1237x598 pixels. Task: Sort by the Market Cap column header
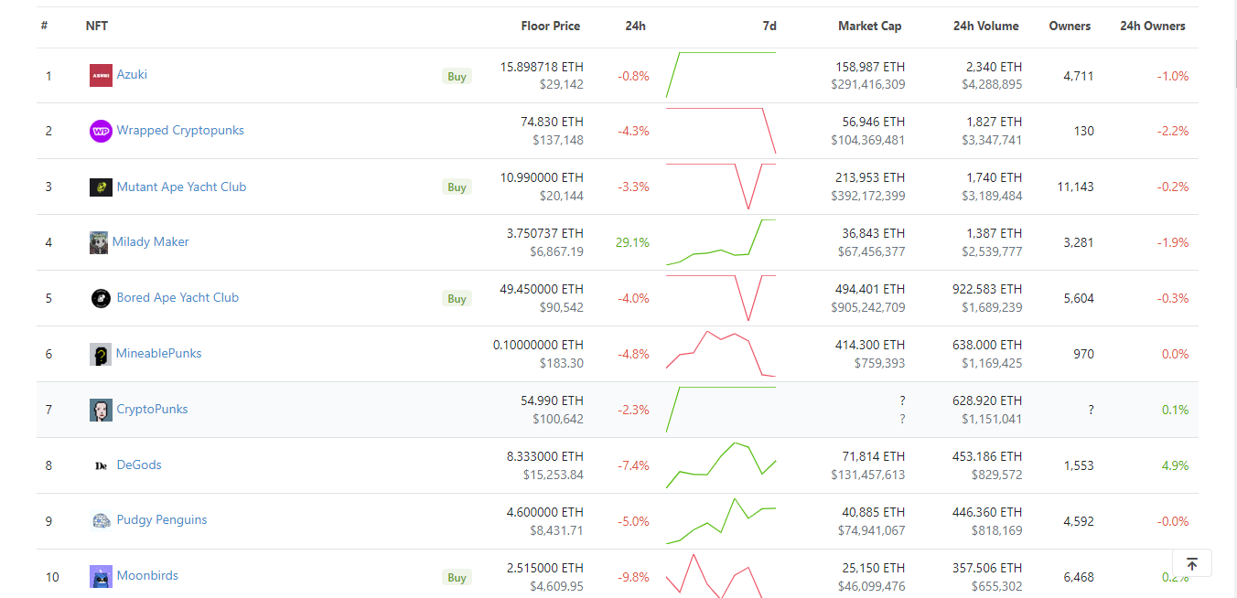[x=869, y=27]
